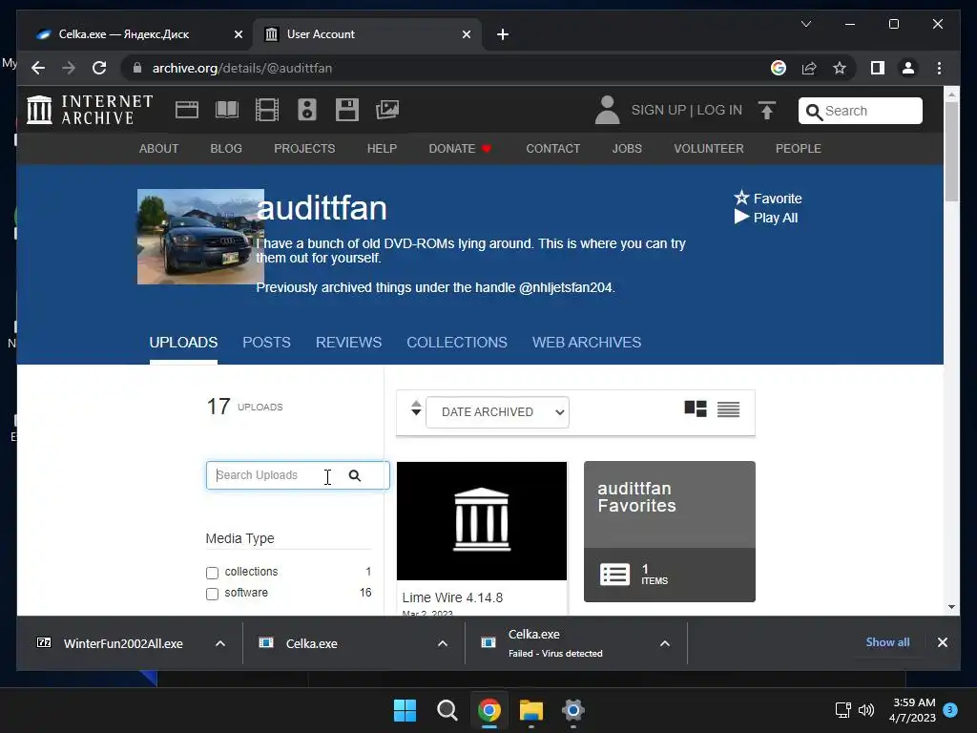Check the software media type checkbox

tap(212, 594)
